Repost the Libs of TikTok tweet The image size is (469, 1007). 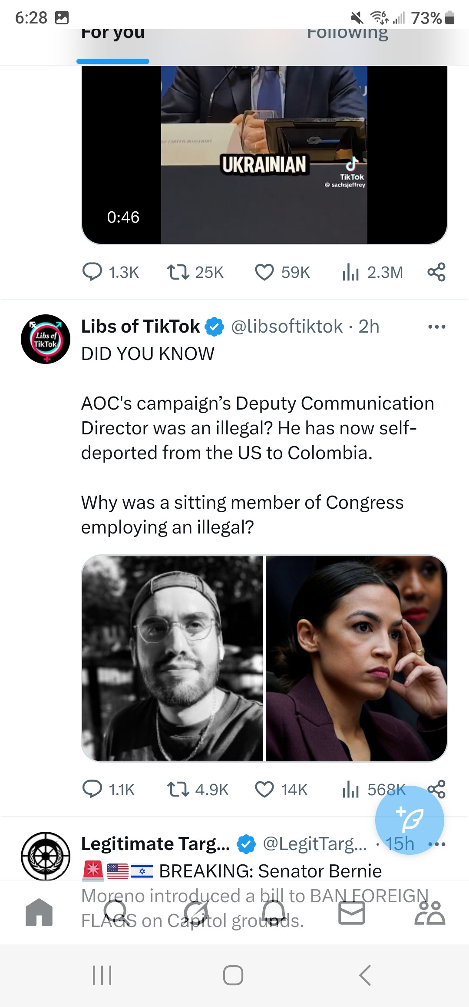178,789
